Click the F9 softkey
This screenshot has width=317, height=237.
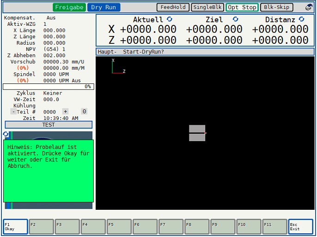click(223, 227)
